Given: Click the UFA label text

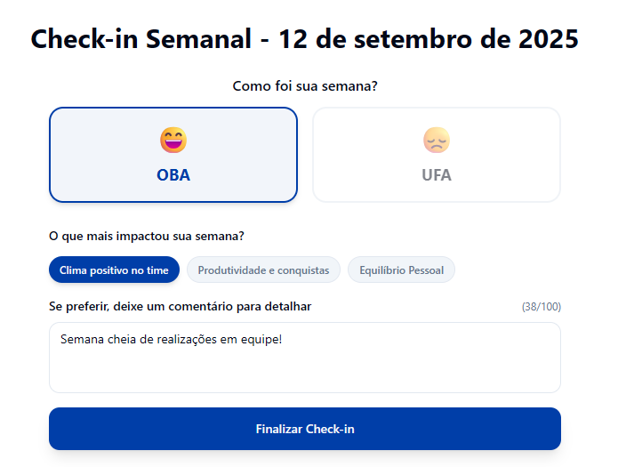Looking at the screenshot, I should pos(437,175).
